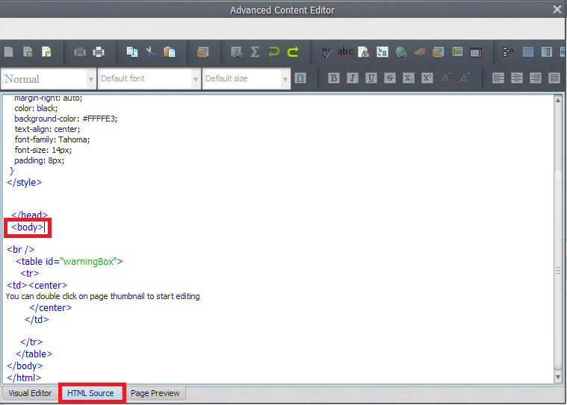This screenshot has width=567, height=405.
Task: Toggle Bold formatting
Action: pyautogui.click(x=333, y=78)
